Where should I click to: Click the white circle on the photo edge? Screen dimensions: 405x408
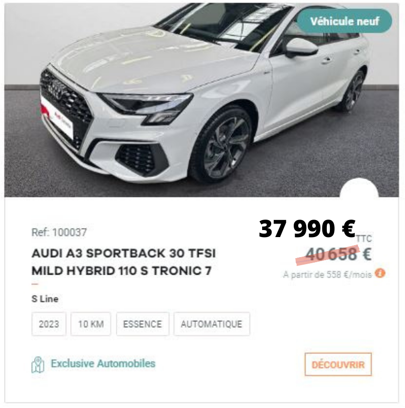point(359,188)
